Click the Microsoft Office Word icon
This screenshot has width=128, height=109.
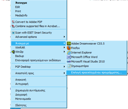(69, 57)
